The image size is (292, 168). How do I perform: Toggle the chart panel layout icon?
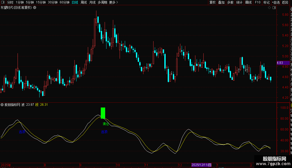coord(274,8)
